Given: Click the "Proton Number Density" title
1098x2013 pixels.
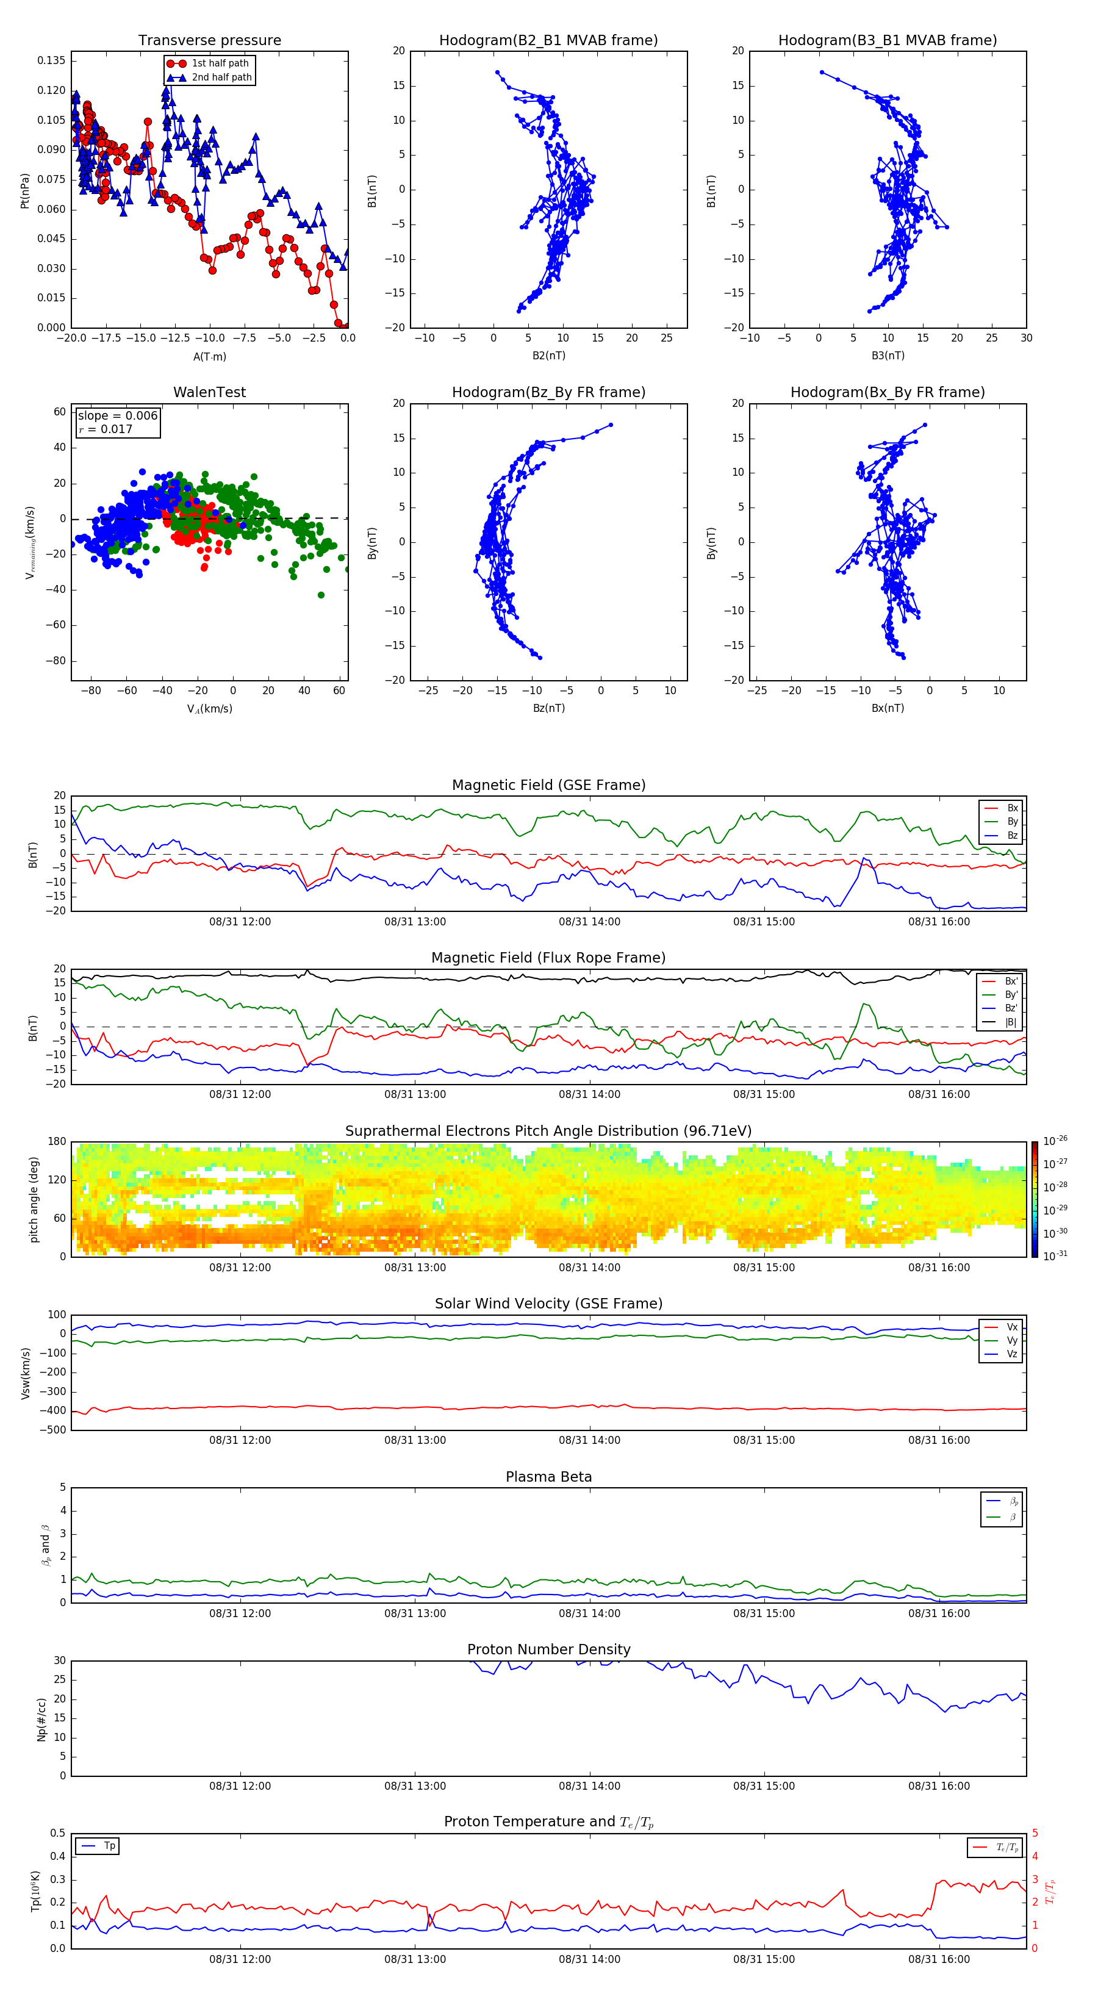Looking at the screenshot, I should click(x=548, y=1649).
